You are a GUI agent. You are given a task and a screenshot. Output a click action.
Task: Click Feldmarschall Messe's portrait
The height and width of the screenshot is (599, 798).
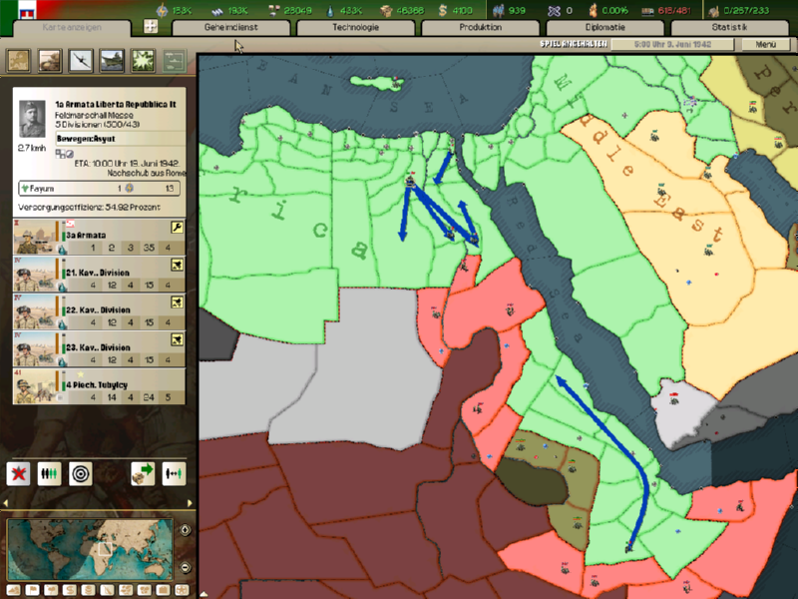[x=32, y=119]
